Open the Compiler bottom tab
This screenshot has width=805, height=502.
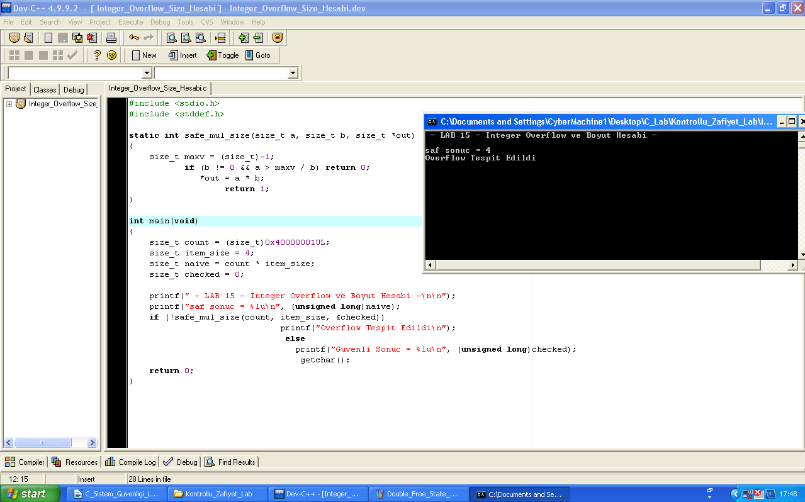click(25, 462)
